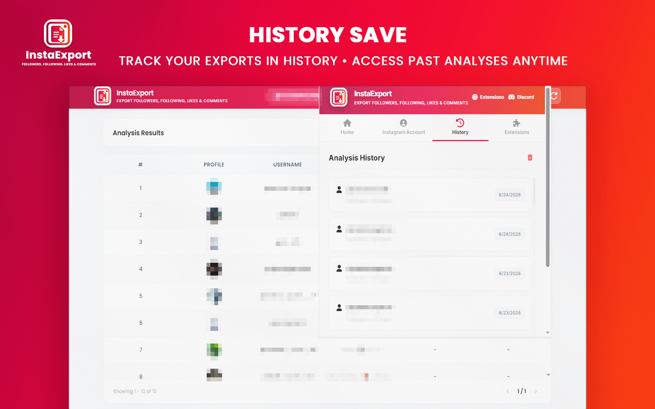This screenshot has height=409, width=655.
Task: Click row number 6 in the results table
Action: point(141,323)
